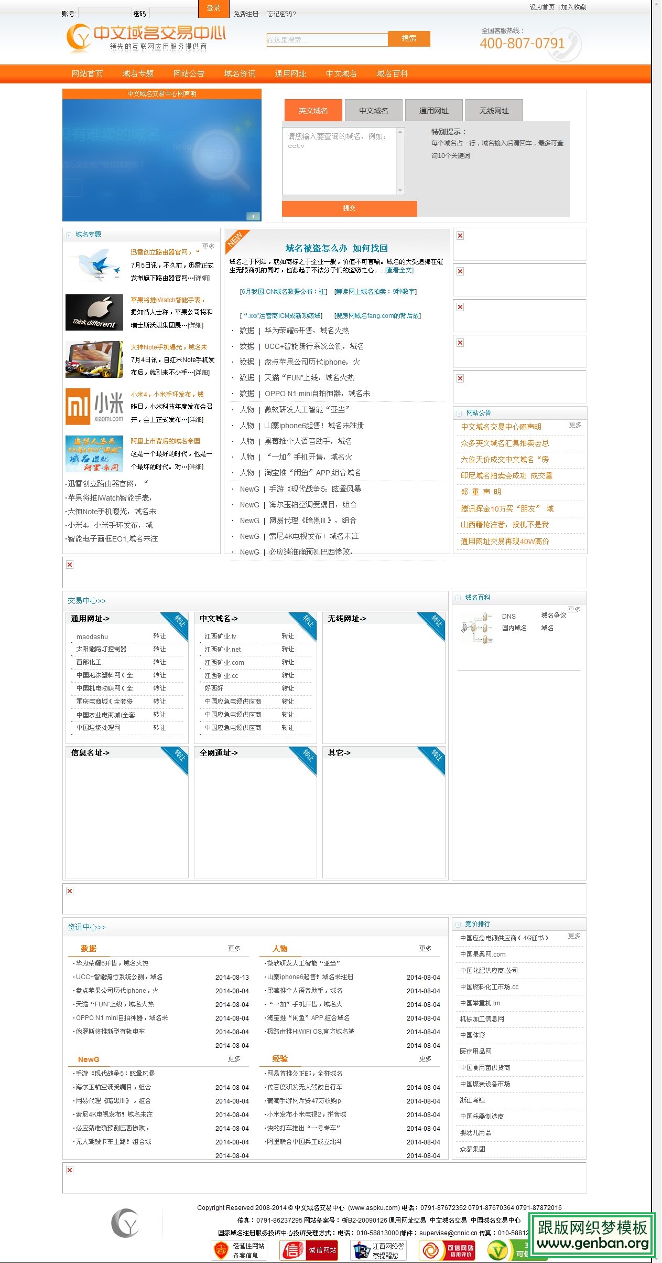662x1263 pixels.
Task: Click the 设为首页 link
Action: click(x=541, y=7)
